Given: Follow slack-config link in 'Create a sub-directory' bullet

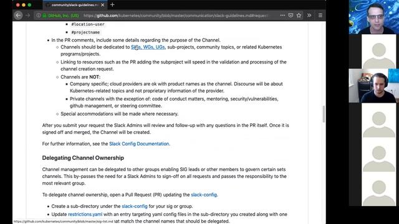Looking at the screenshot, I should (135, 206).
